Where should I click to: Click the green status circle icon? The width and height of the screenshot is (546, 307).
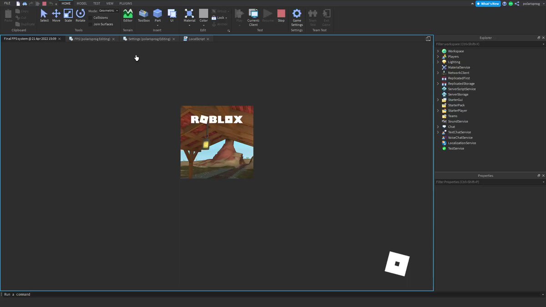pos(511,3)
